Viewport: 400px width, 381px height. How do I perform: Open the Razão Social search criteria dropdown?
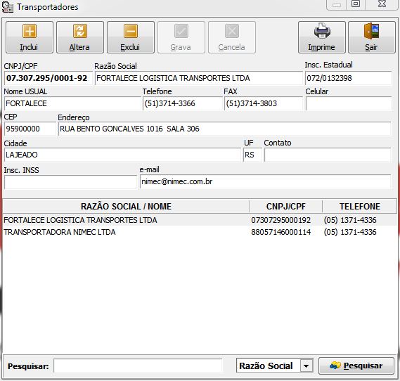(x=306, y=366)
